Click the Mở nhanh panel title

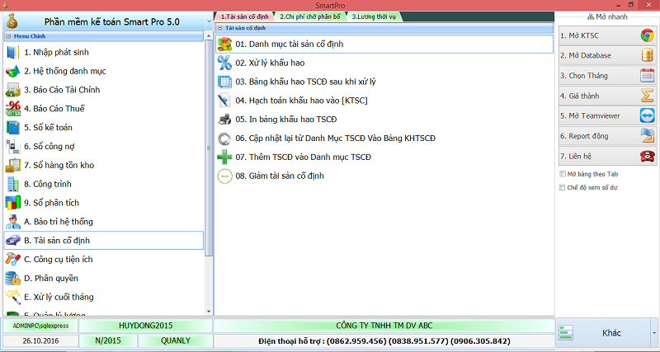[x=607, y=16]
